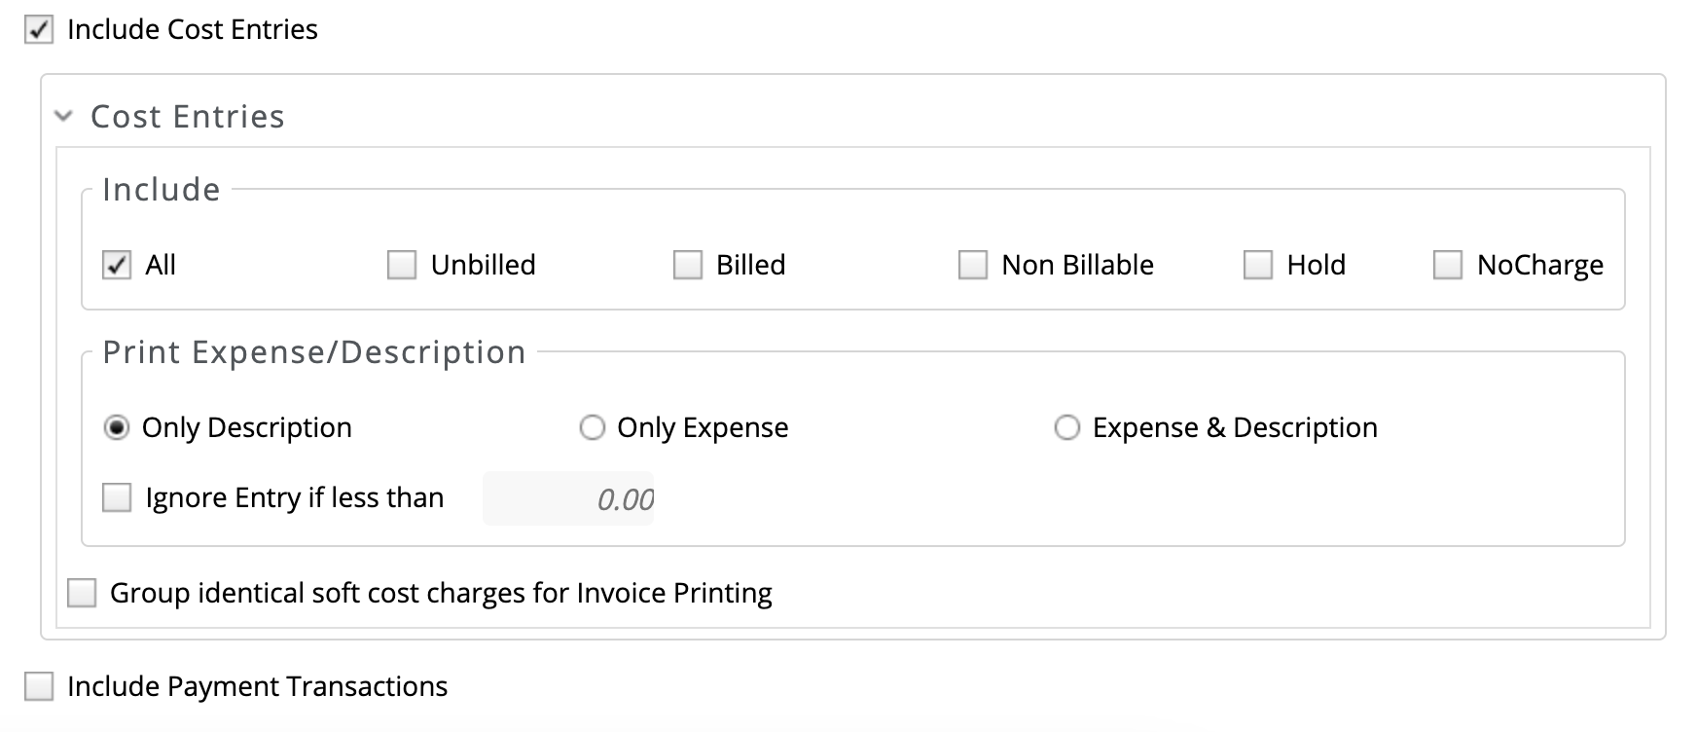This screenshot has height=732, width=1697.
Task: Click the Print Expense/Description group heading
Action: click(314, 352)
